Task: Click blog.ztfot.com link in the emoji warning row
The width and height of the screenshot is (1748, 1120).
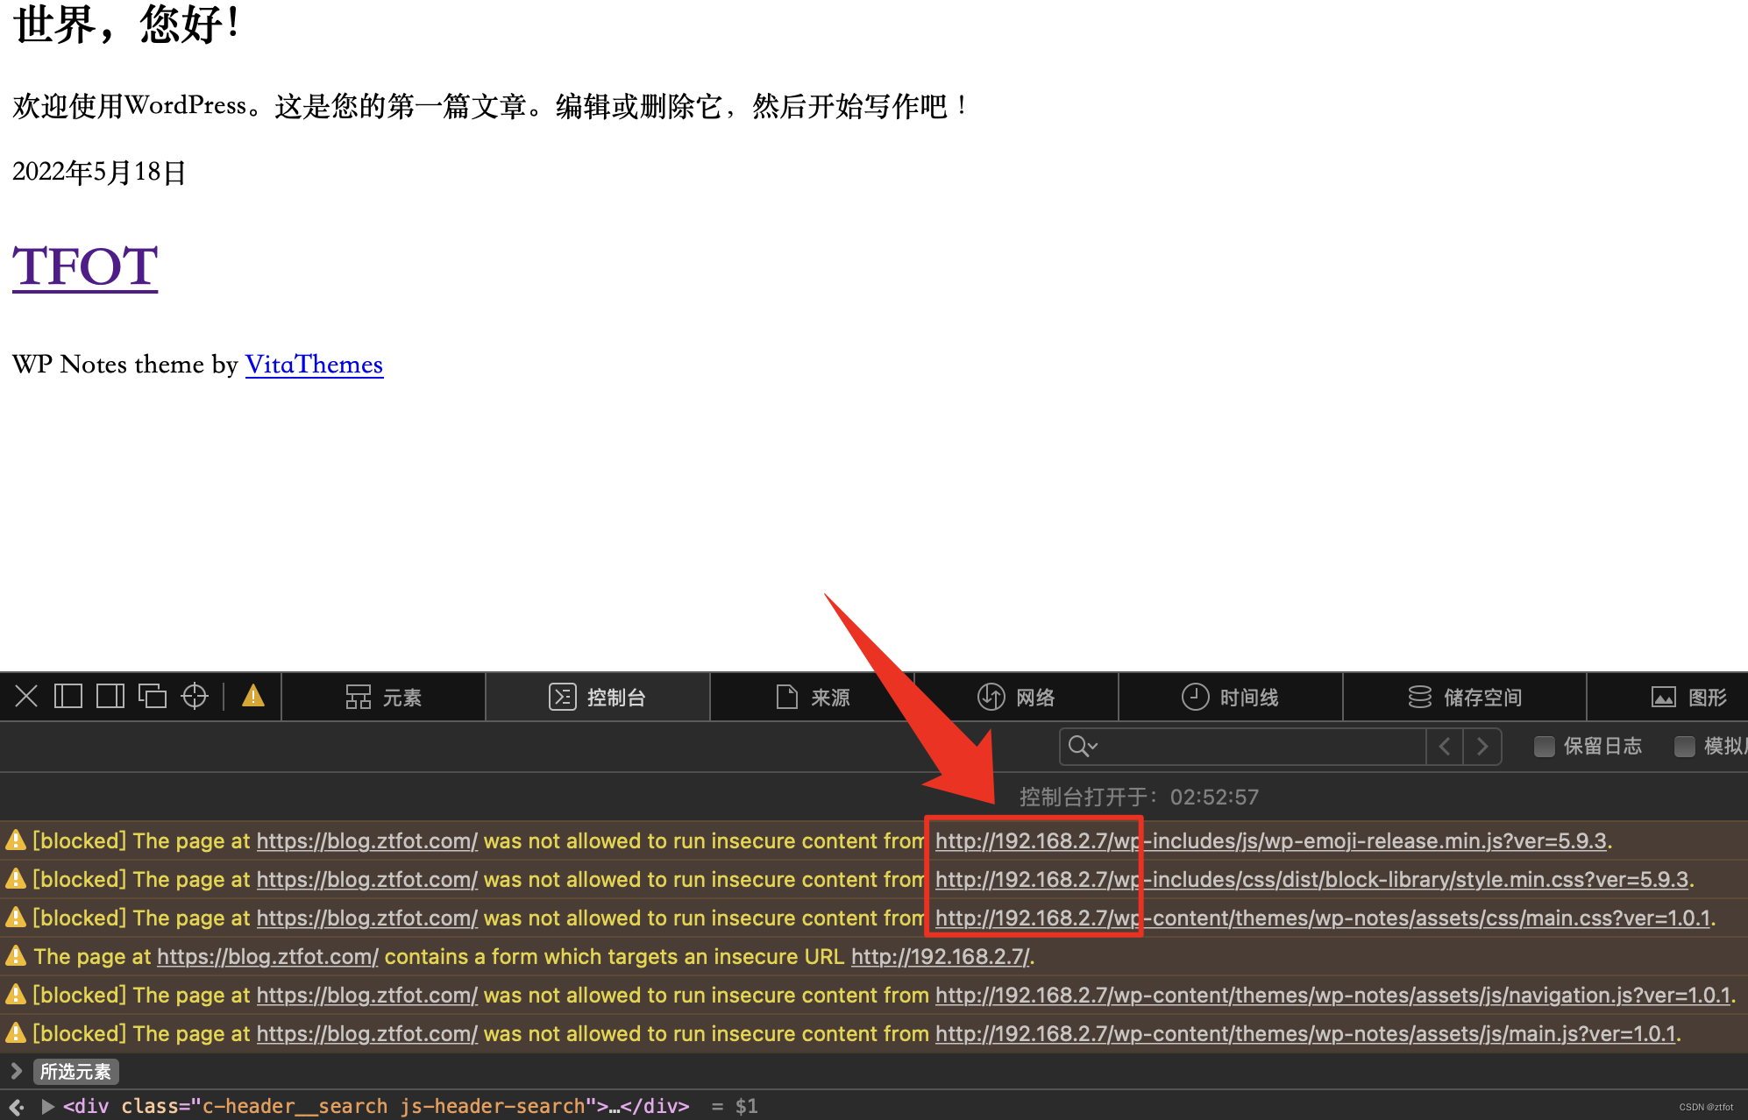Action: point(366,841)
